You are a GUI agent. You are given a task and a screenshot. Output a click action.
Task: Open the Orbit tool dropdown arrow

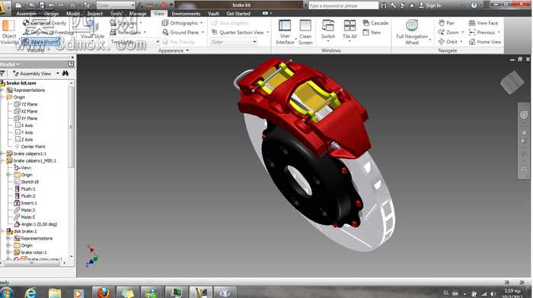(x=461, y=42)
